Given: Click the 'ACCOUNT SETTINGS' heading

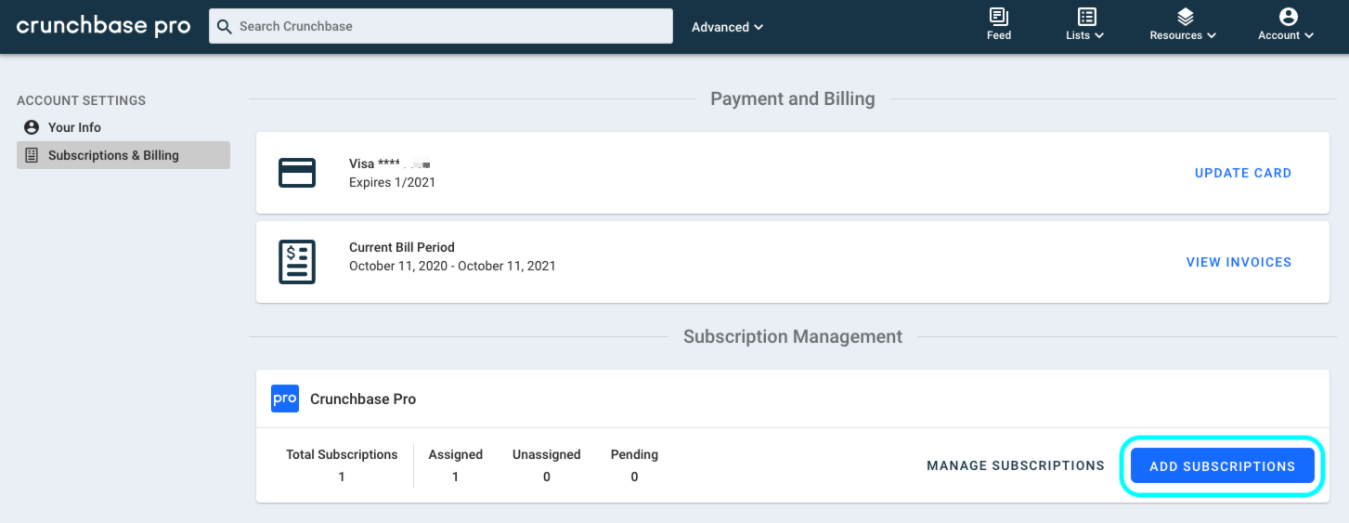Looking at the screenshot, I should pyautogui.click(x=82, y=100).
